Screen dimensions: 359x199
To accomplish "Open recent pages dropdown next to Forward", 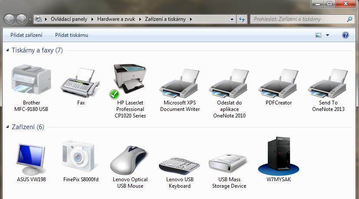I will click(x=30, y=20).
